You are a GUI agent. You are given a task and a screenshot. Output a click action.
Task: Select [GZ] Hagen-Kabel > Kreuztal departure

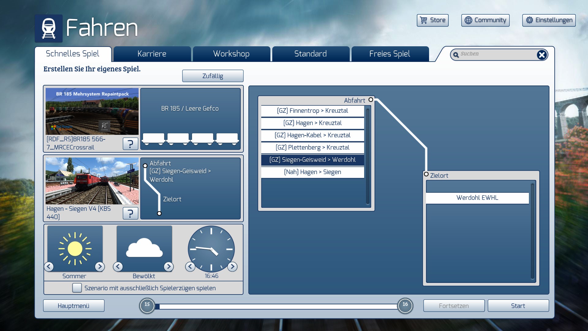click(312, 135)
